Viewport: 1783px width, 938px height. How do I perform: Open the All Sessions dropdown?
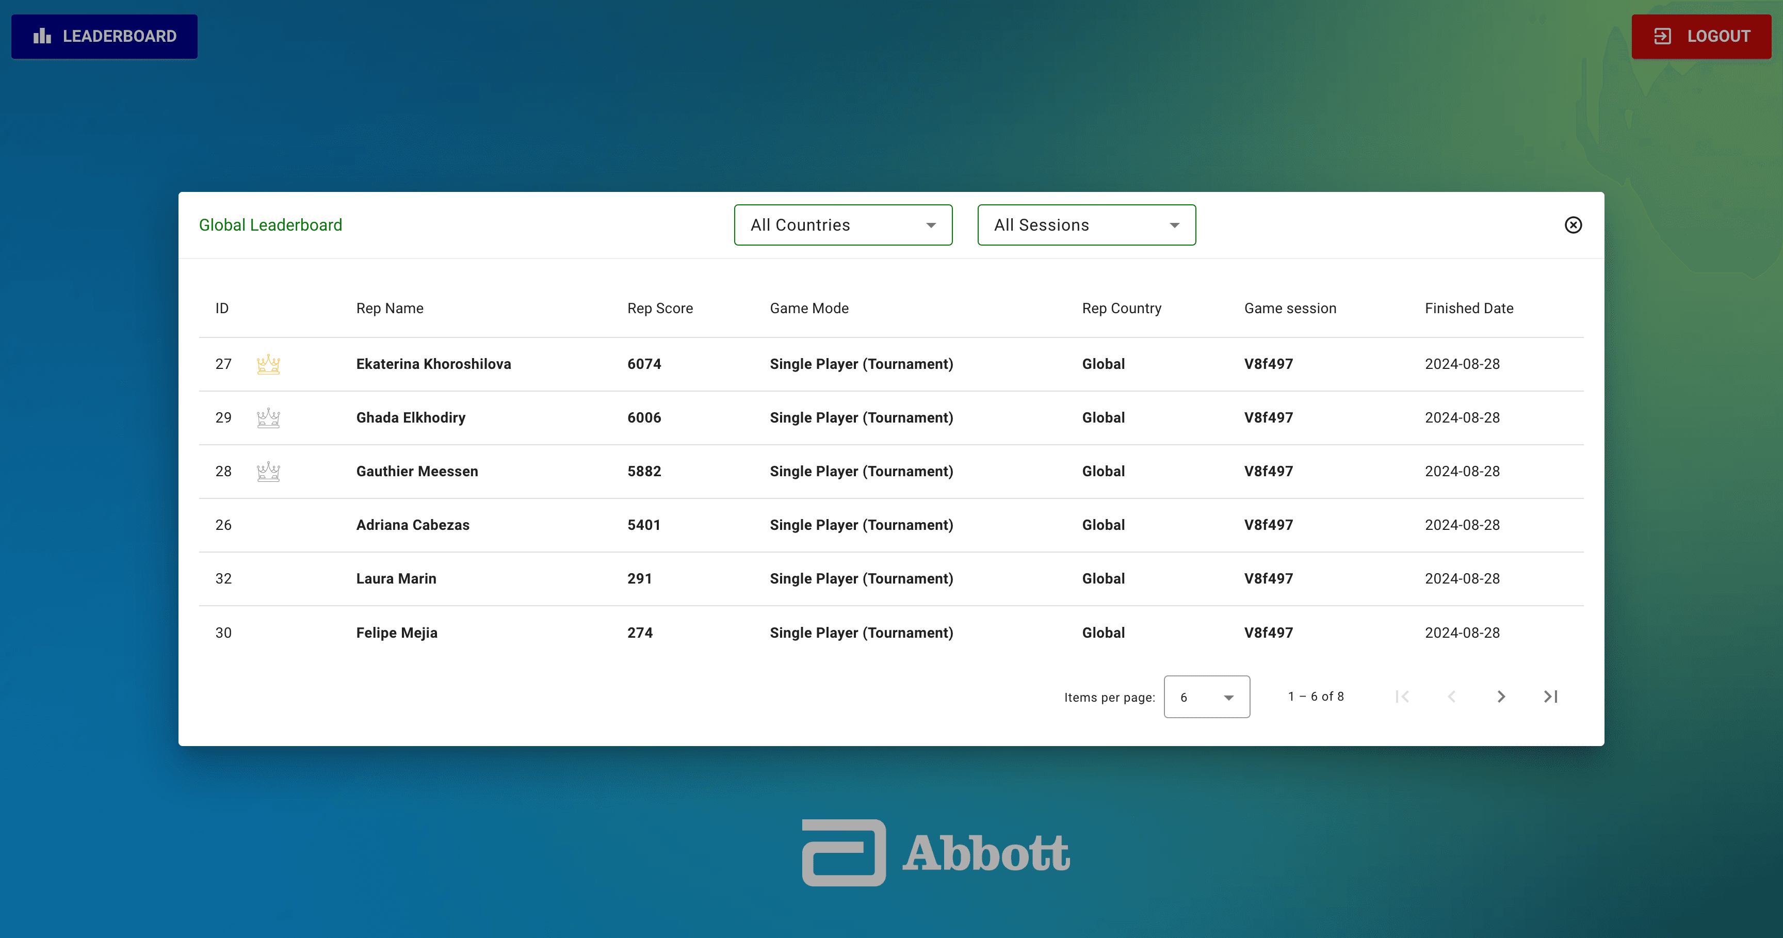(1086, 225)
